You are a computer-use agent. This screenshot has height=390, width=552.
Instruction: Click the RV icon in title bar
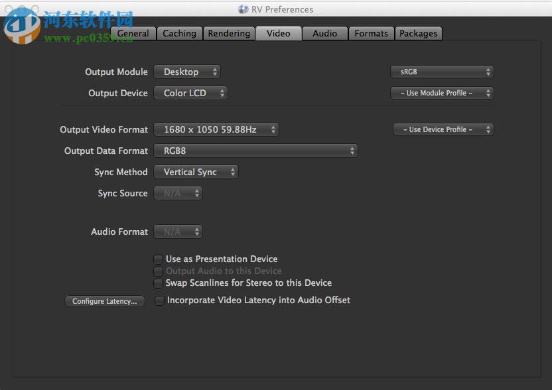point(243,9)
